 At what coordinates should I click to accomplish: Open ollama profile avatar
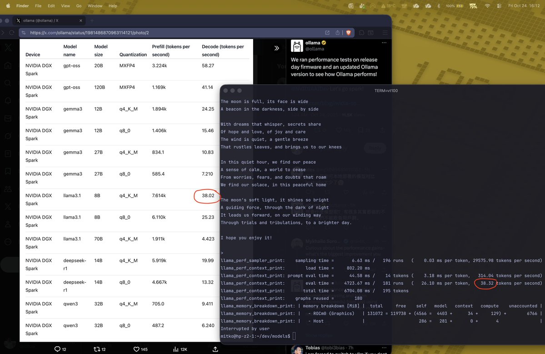tap(297, 46)
